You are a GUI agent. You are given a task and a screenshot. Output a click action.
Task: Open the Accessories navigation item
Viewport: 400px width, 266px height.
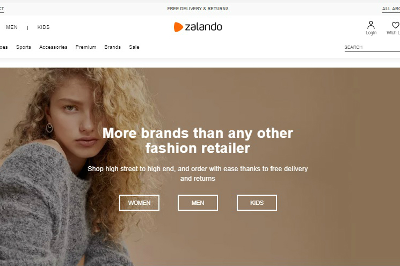click(x=53, y=47)
